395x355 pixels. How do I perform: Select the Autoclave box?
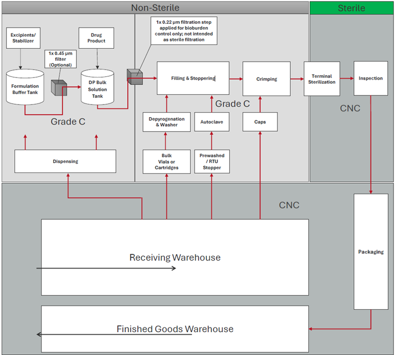pos(211,122)
